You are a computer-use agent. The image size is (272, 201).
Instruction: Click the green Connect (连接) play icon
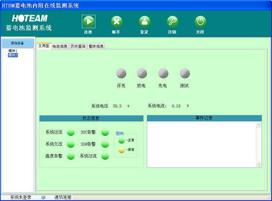(89, 21)
